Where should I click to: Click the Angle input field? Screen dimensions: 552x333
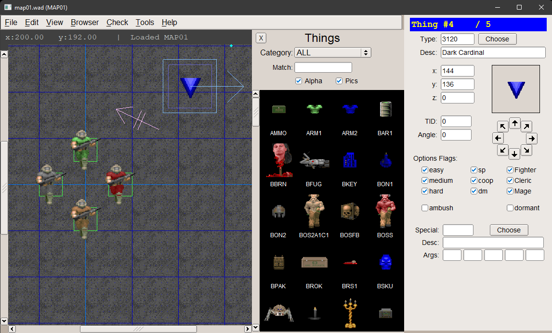[x=456, y=135]
